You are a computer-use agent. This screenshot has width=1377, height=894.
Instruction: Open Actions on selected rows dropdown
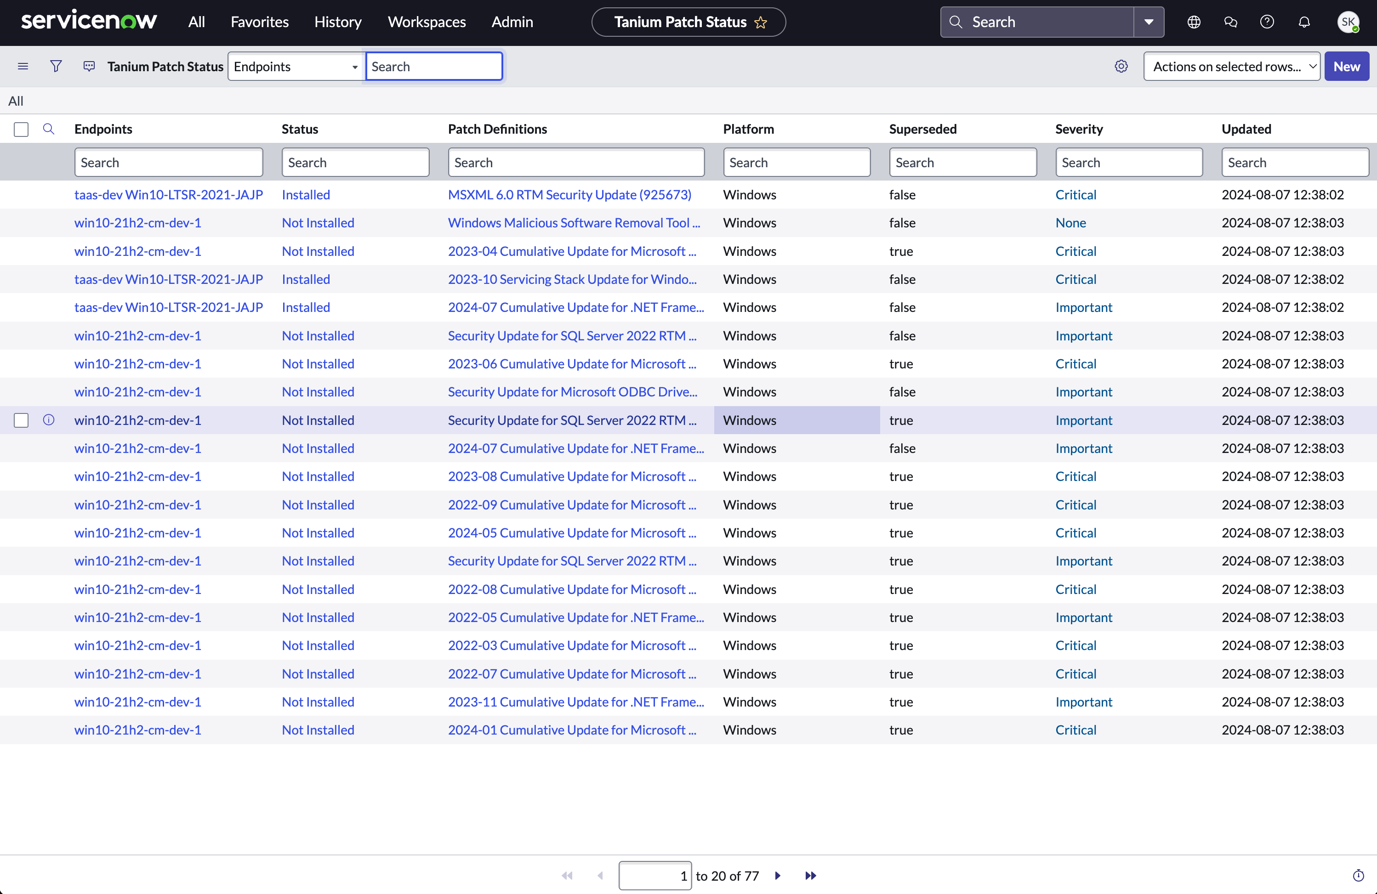coord(1231,67)
